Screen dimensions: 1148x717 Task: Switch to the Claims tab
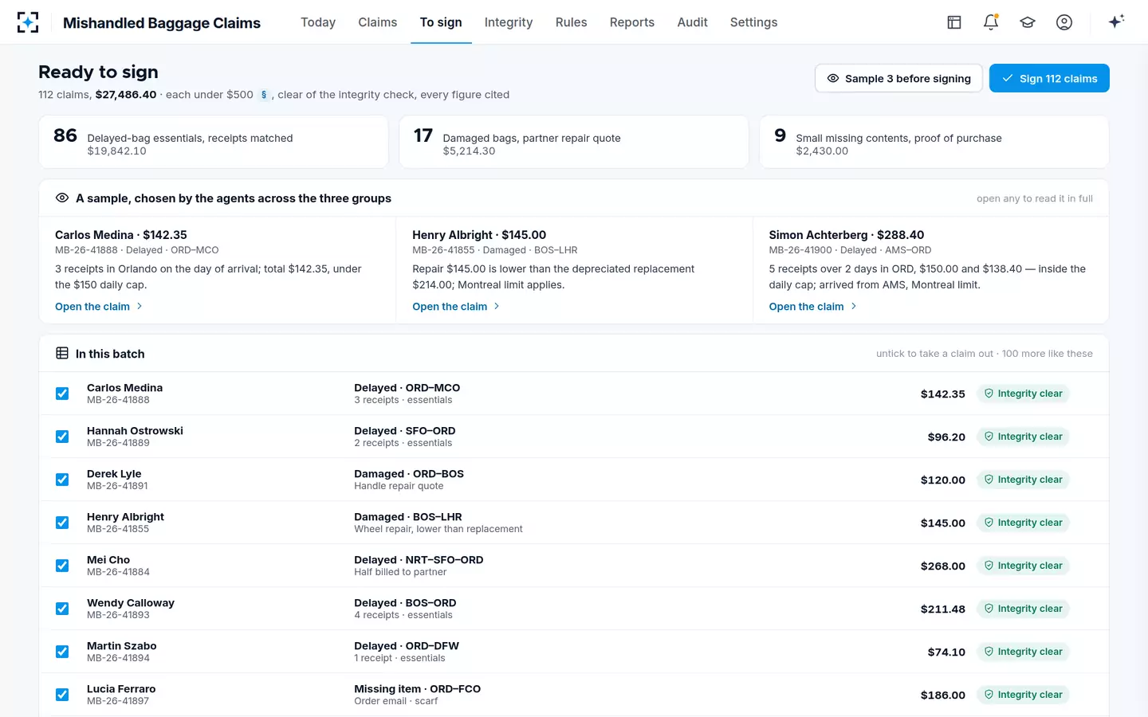pyautogui.click(x=378, y=22)
